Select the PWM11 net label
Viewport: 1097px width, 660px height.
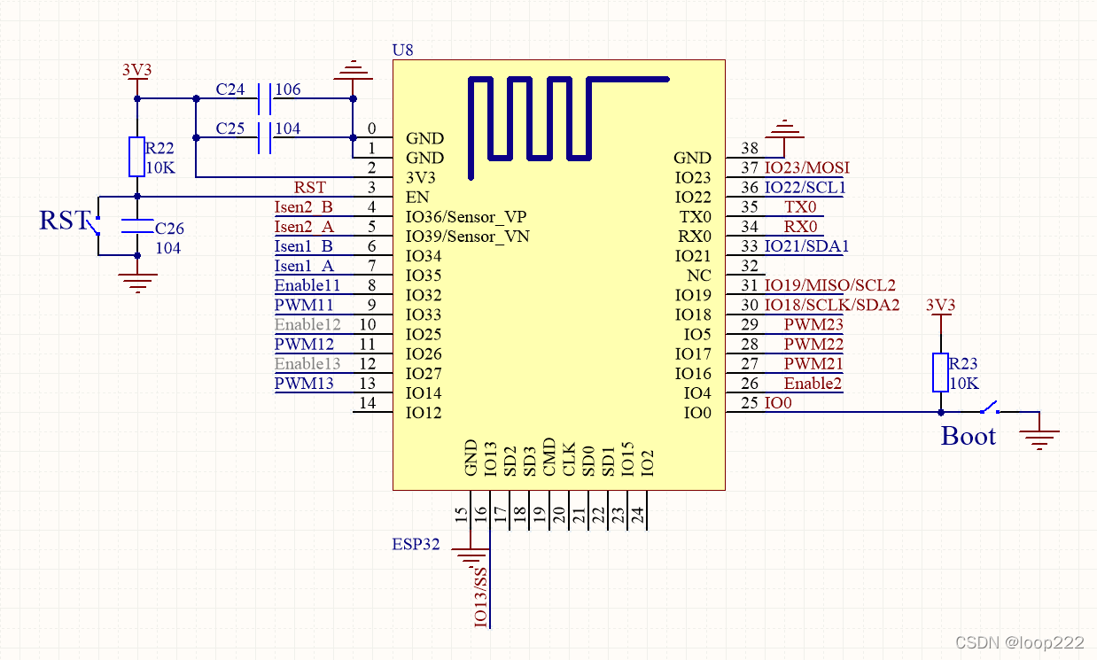(x=304, y=305)
